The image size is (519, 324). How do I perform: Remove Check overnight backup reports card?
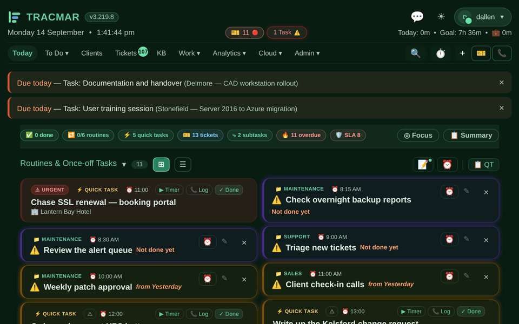(x=486, y=192)
